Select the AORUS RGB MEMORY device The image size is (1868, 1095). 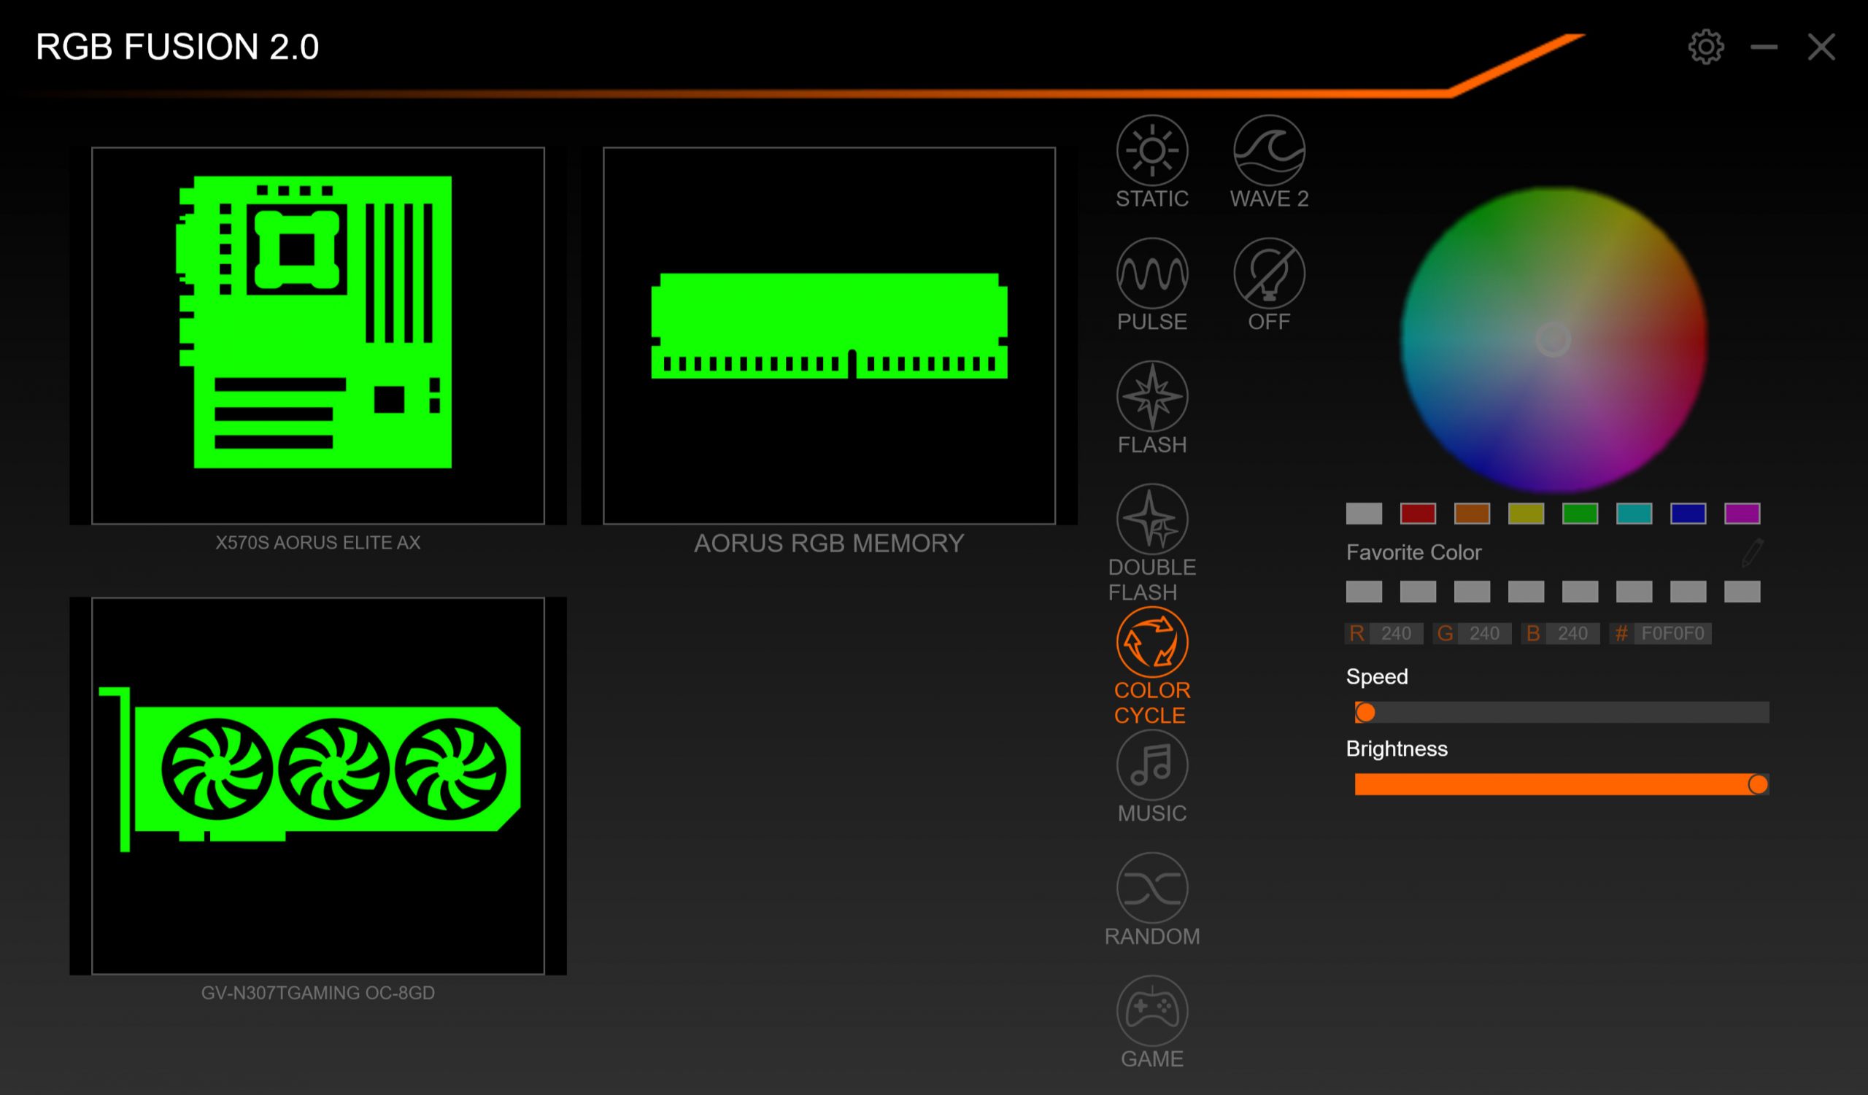[829, 336]
